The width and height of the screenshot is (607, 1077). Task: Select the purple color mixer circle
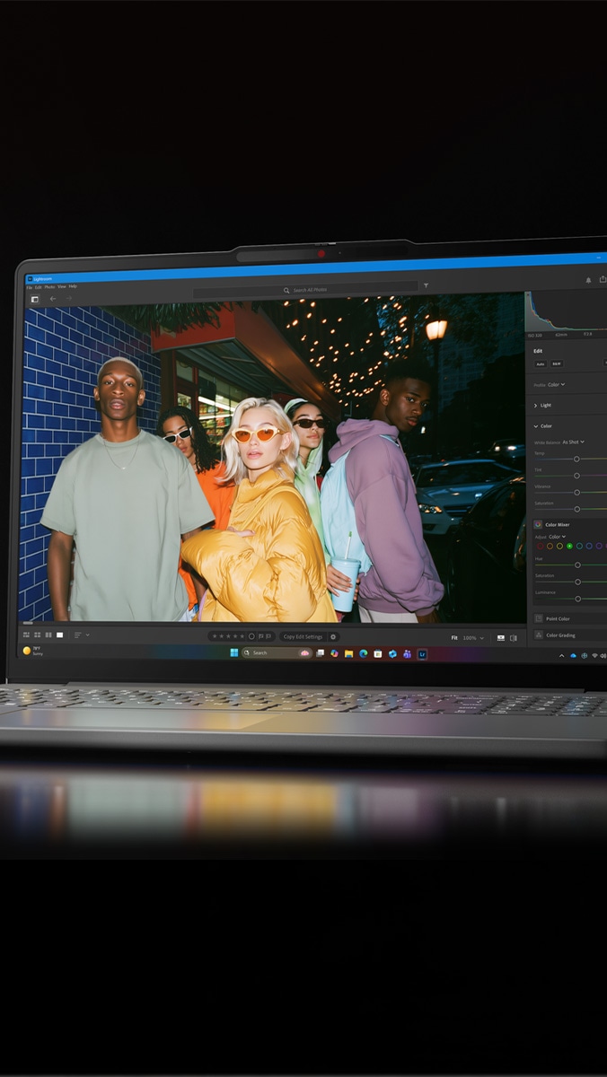(x=599, y=547)
